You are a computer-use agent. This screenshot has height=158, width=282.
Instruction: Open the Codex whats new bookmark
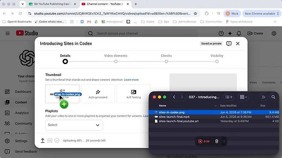point(49,22)
